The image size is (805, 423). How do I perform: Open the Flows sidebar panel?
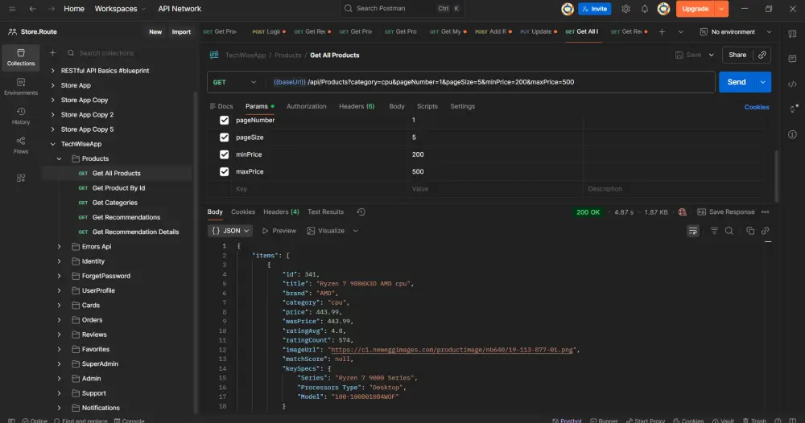[x=21, y=145]
